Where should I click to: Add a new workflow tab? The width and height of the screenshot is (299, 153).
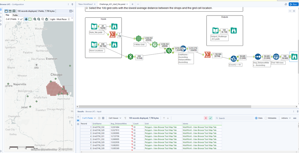(x=133, y=4)
